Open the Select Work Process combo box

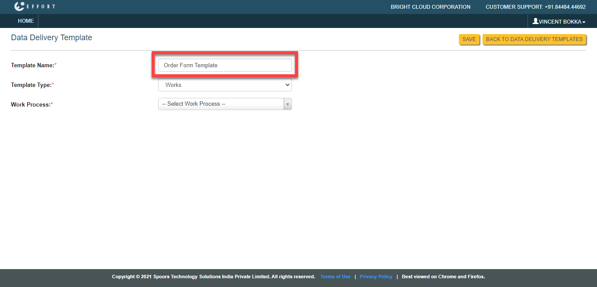point(221,104)
